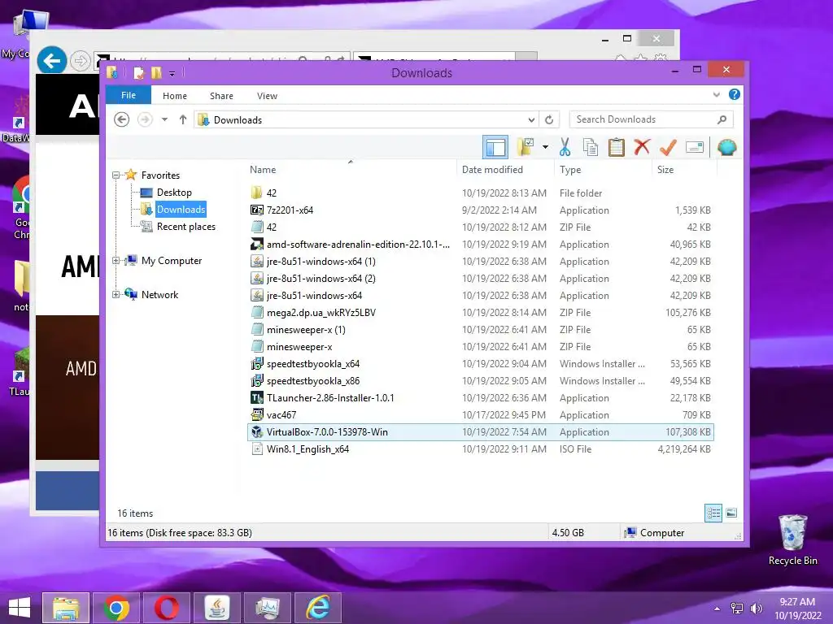Click the red X Delete icon
The width and height of the screenshot is (833, 624).
coord(642,147)
